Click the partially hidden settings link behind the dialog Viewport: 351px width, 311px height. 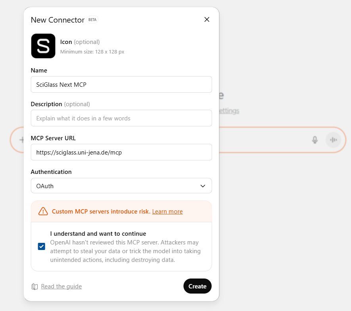pos(229,111)
